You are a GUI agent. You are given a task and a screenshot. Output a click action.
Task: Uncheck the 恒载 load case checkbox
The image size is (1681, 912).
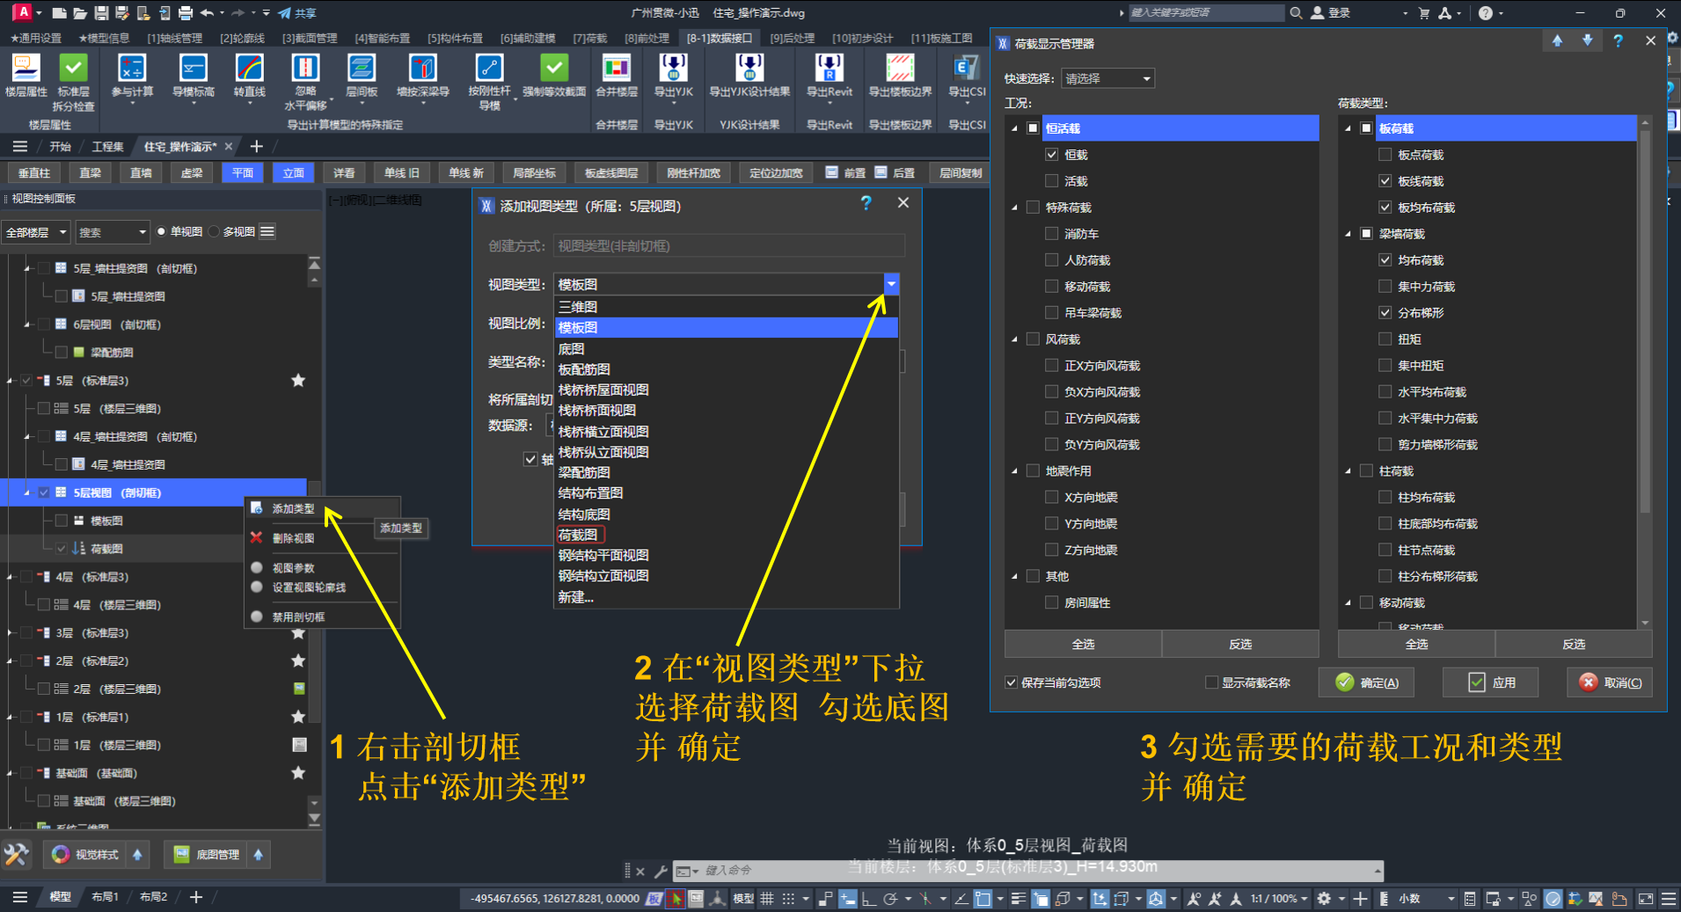[x=1051, y=155]
